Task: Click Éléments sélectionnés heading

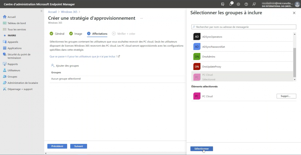Action: click(x=205, y=86)
